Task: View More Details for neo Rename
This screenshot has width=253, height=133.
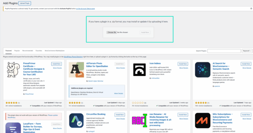Action: (x=184, y=119)
